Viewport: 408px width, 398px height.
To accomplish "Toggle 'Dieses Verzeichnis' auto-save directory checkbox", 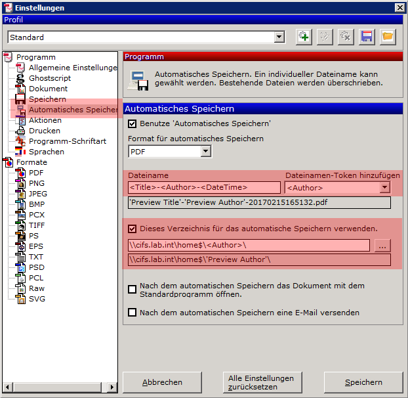I will (133, 229).
